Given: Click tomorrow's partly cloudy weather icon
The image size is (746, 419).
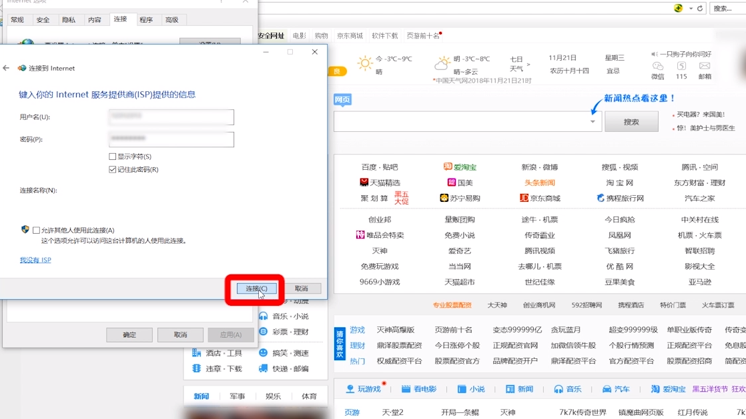Looking at the screenshot, I should click(x=442, y=63).
